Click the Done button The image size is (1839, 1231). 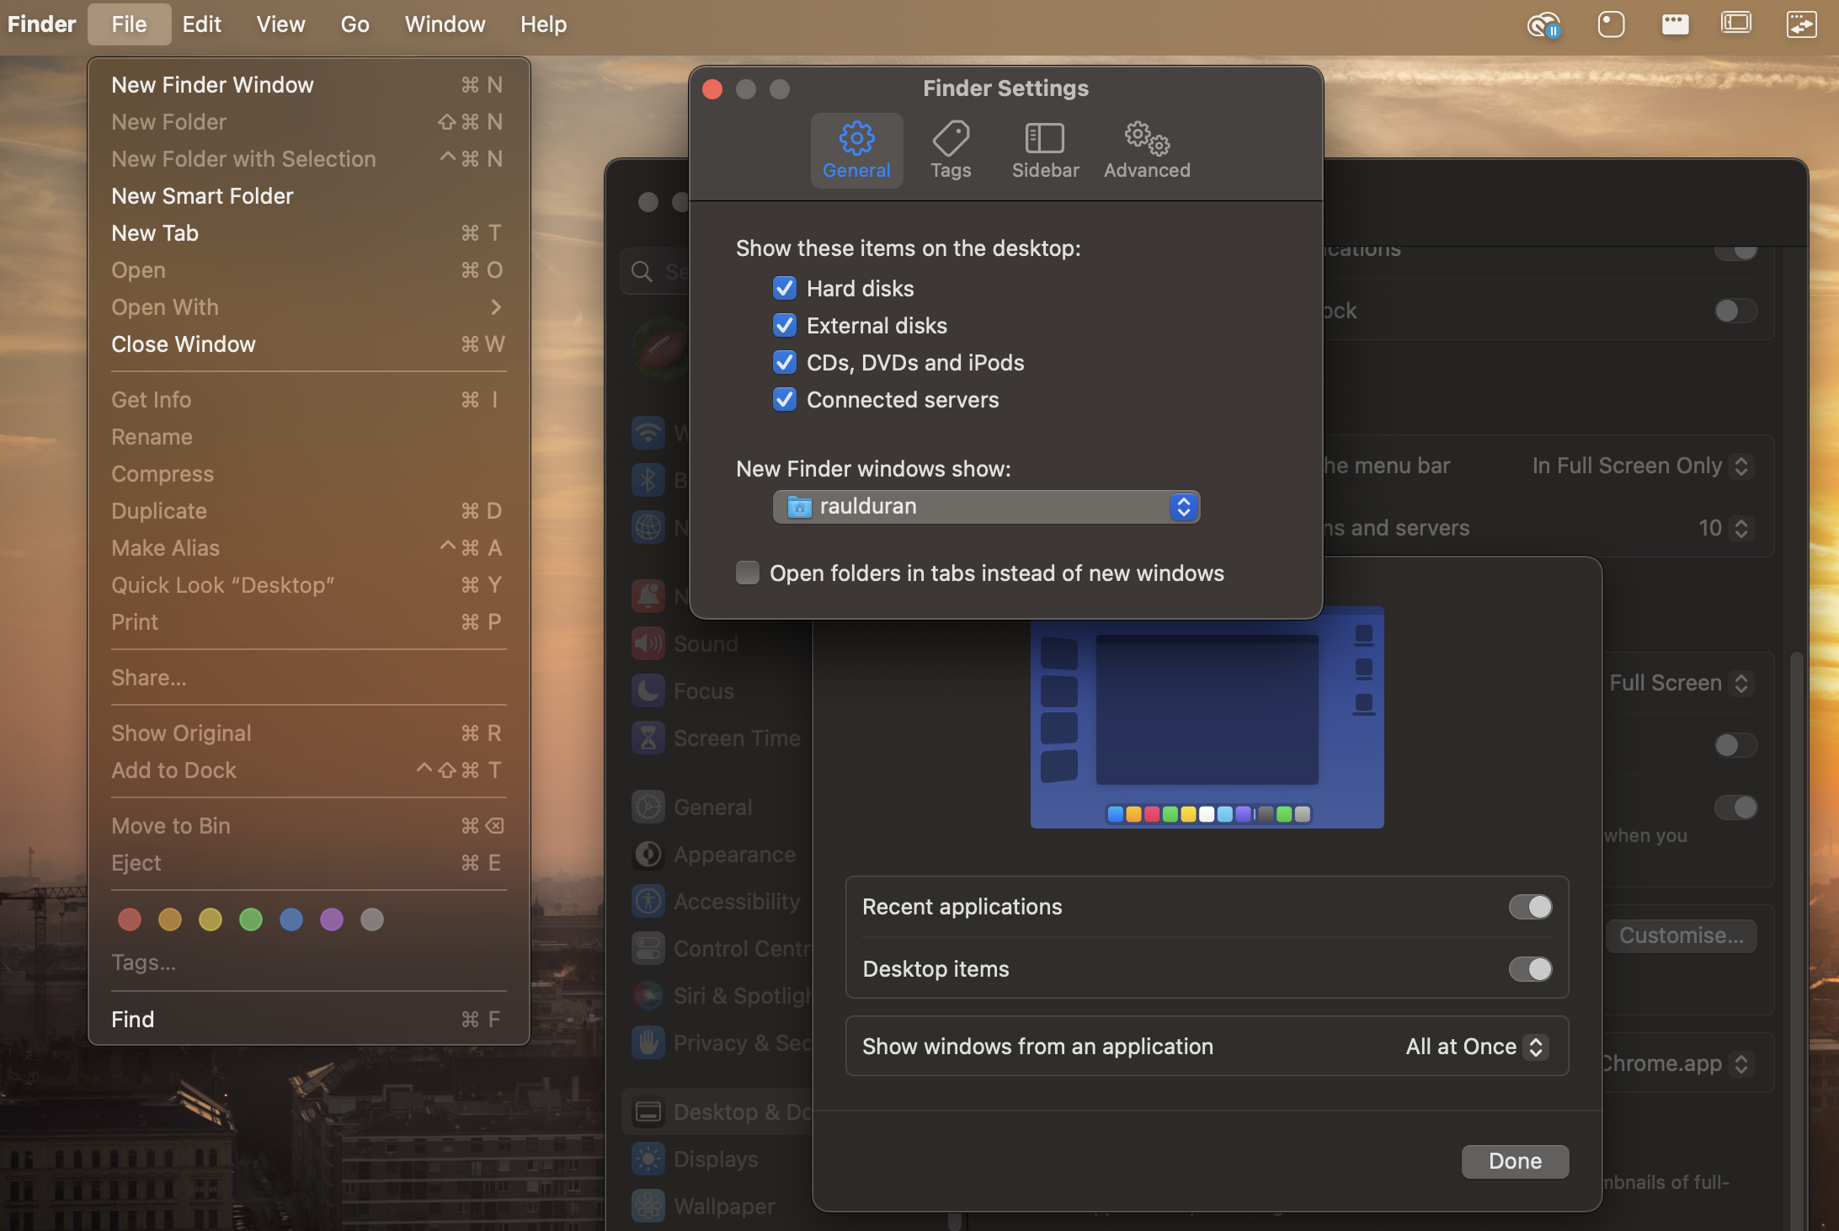click(x=1514, y=1161)
